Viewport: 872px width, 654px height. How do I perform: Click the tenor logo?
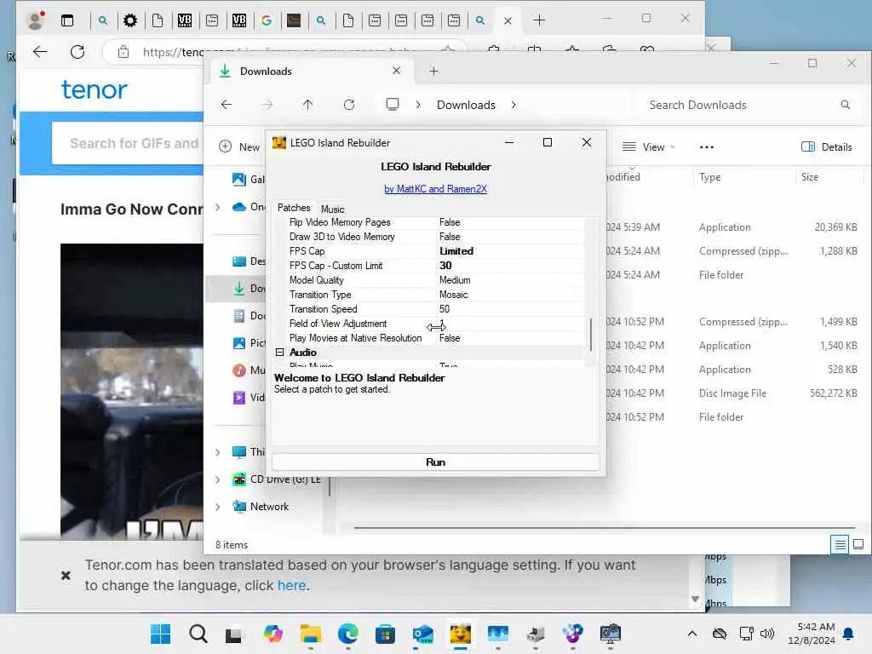point(94,89)
